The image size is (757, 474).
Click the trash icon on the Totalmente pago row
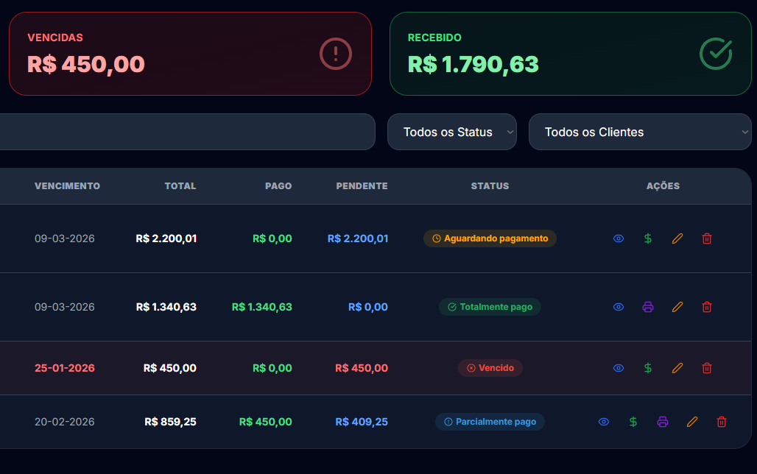(x=707, y=307)
